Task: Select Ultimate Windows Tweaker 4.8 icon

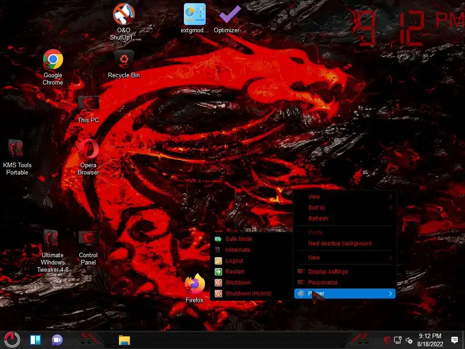Action: [53, 251]
